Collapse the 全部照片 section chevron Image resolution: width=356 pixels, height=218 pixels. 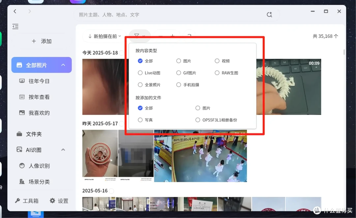(63, 65)
